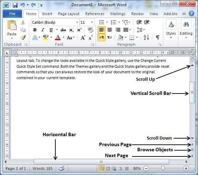The image size is (198, 175).
Task: Select the Format Painter brush
Action: (x=23, y=37)
